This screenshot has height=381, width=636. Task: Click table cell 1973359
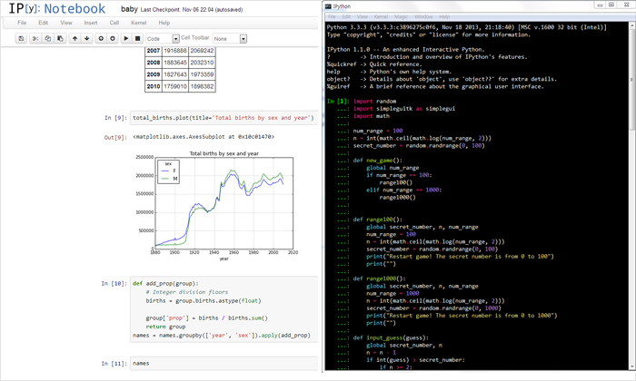202,74
